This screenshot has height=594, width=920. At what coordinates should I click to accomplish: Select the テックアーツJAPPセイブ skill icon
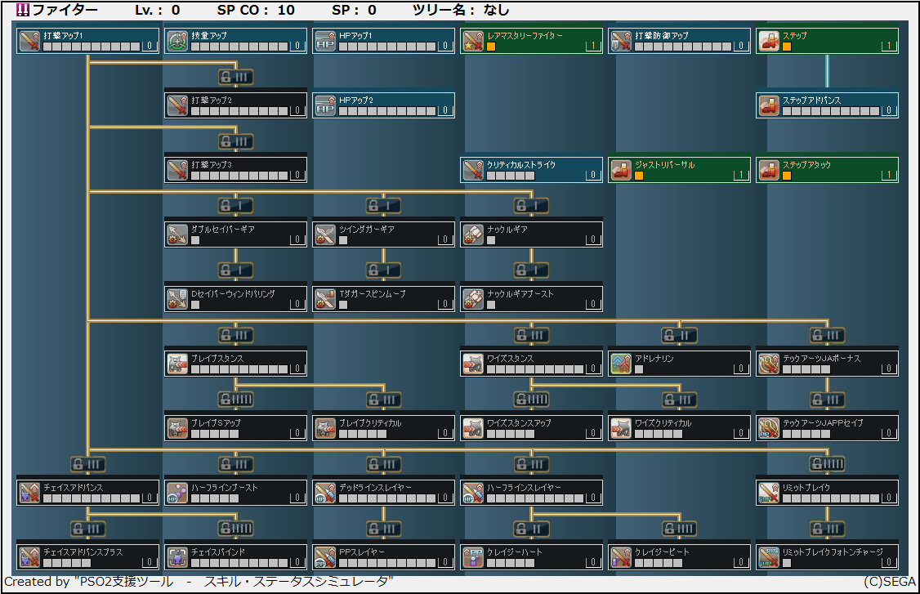click(x=769, y=428)
